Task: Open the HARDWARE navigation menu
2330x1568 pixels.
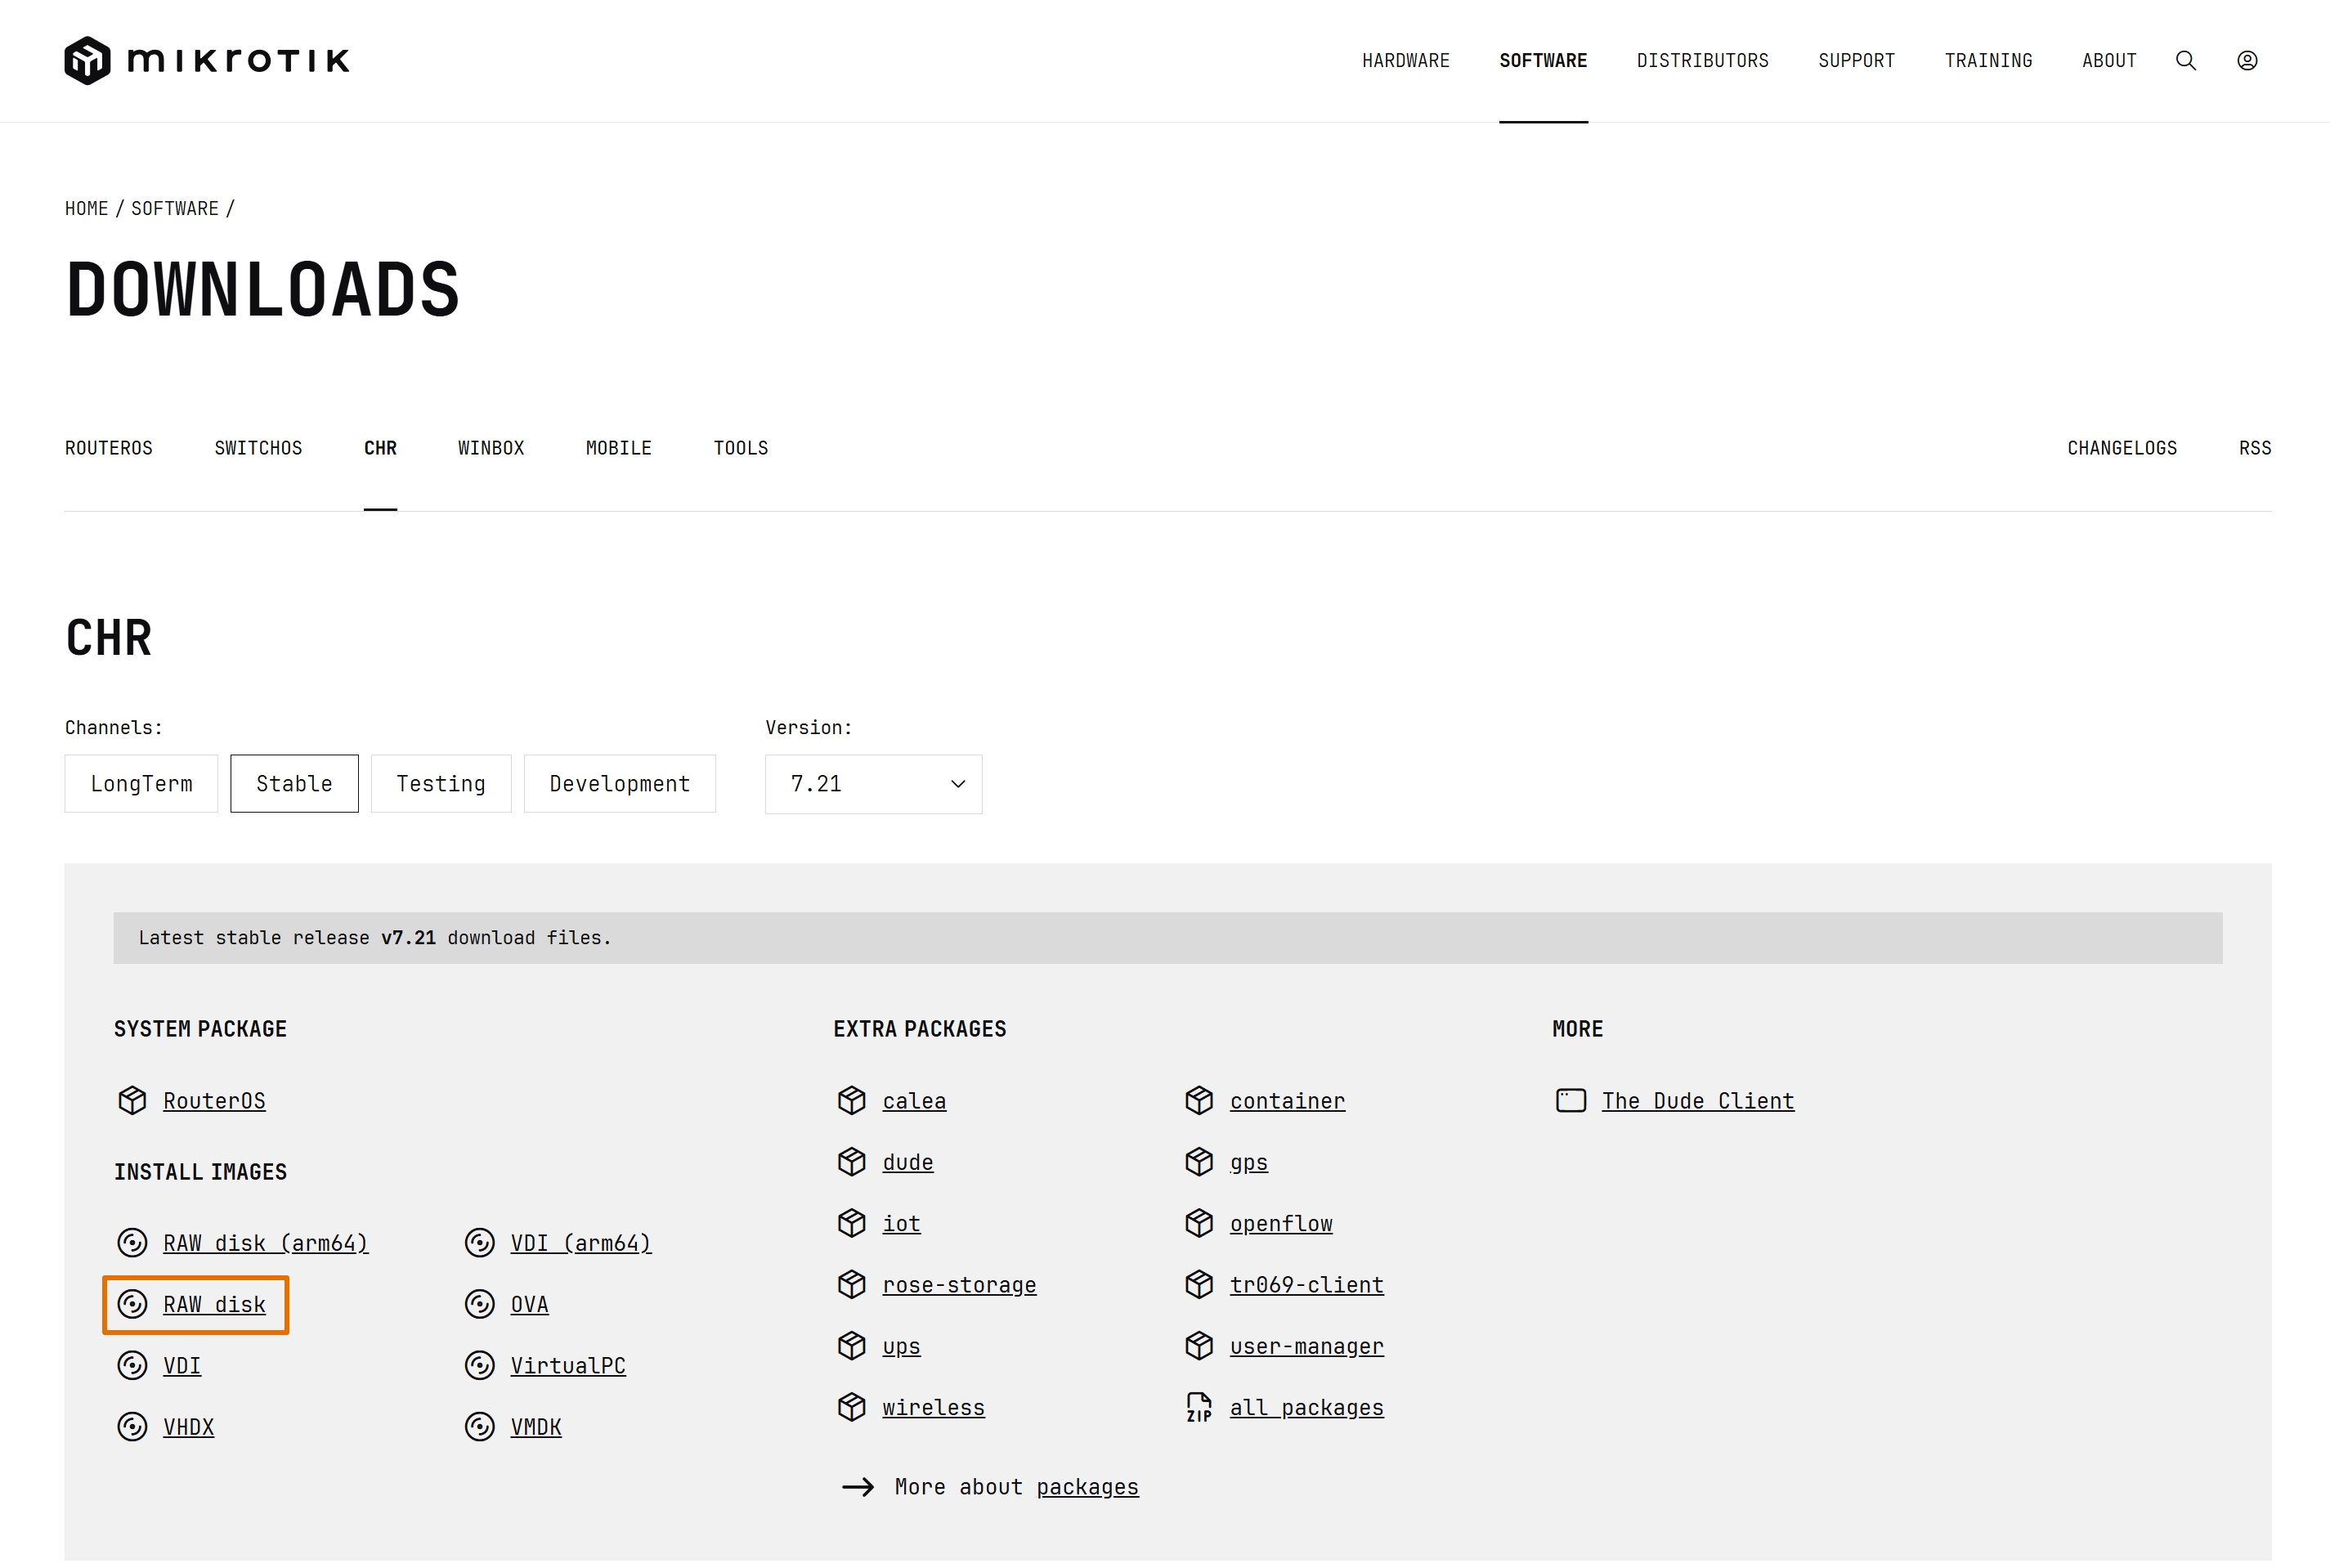Action: (x=1405, y=61)
